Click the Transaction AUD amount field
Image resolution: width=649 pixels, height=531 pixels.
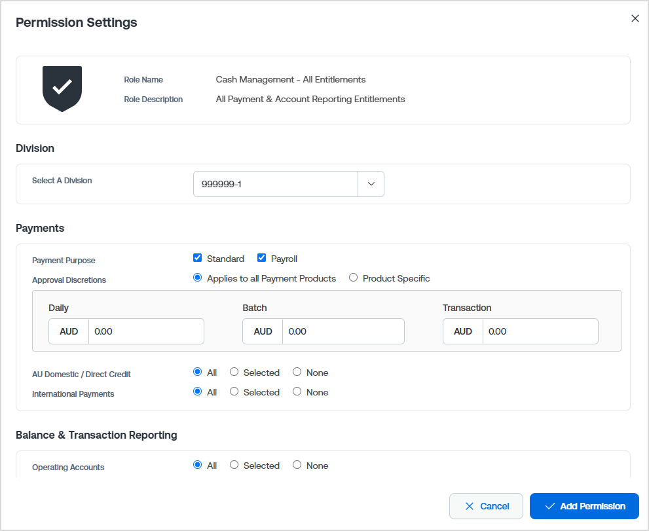tap(540, 331)
